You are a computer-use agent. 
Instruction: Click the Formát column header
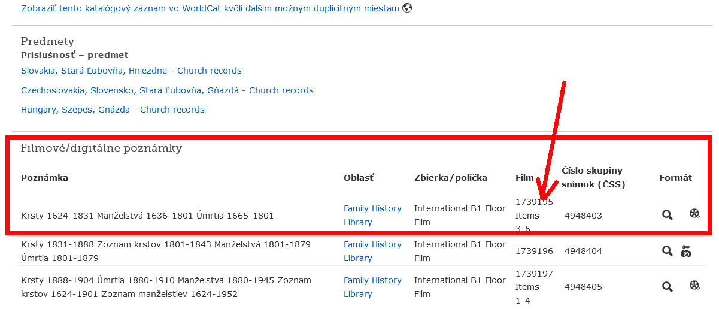pos(675,178)
